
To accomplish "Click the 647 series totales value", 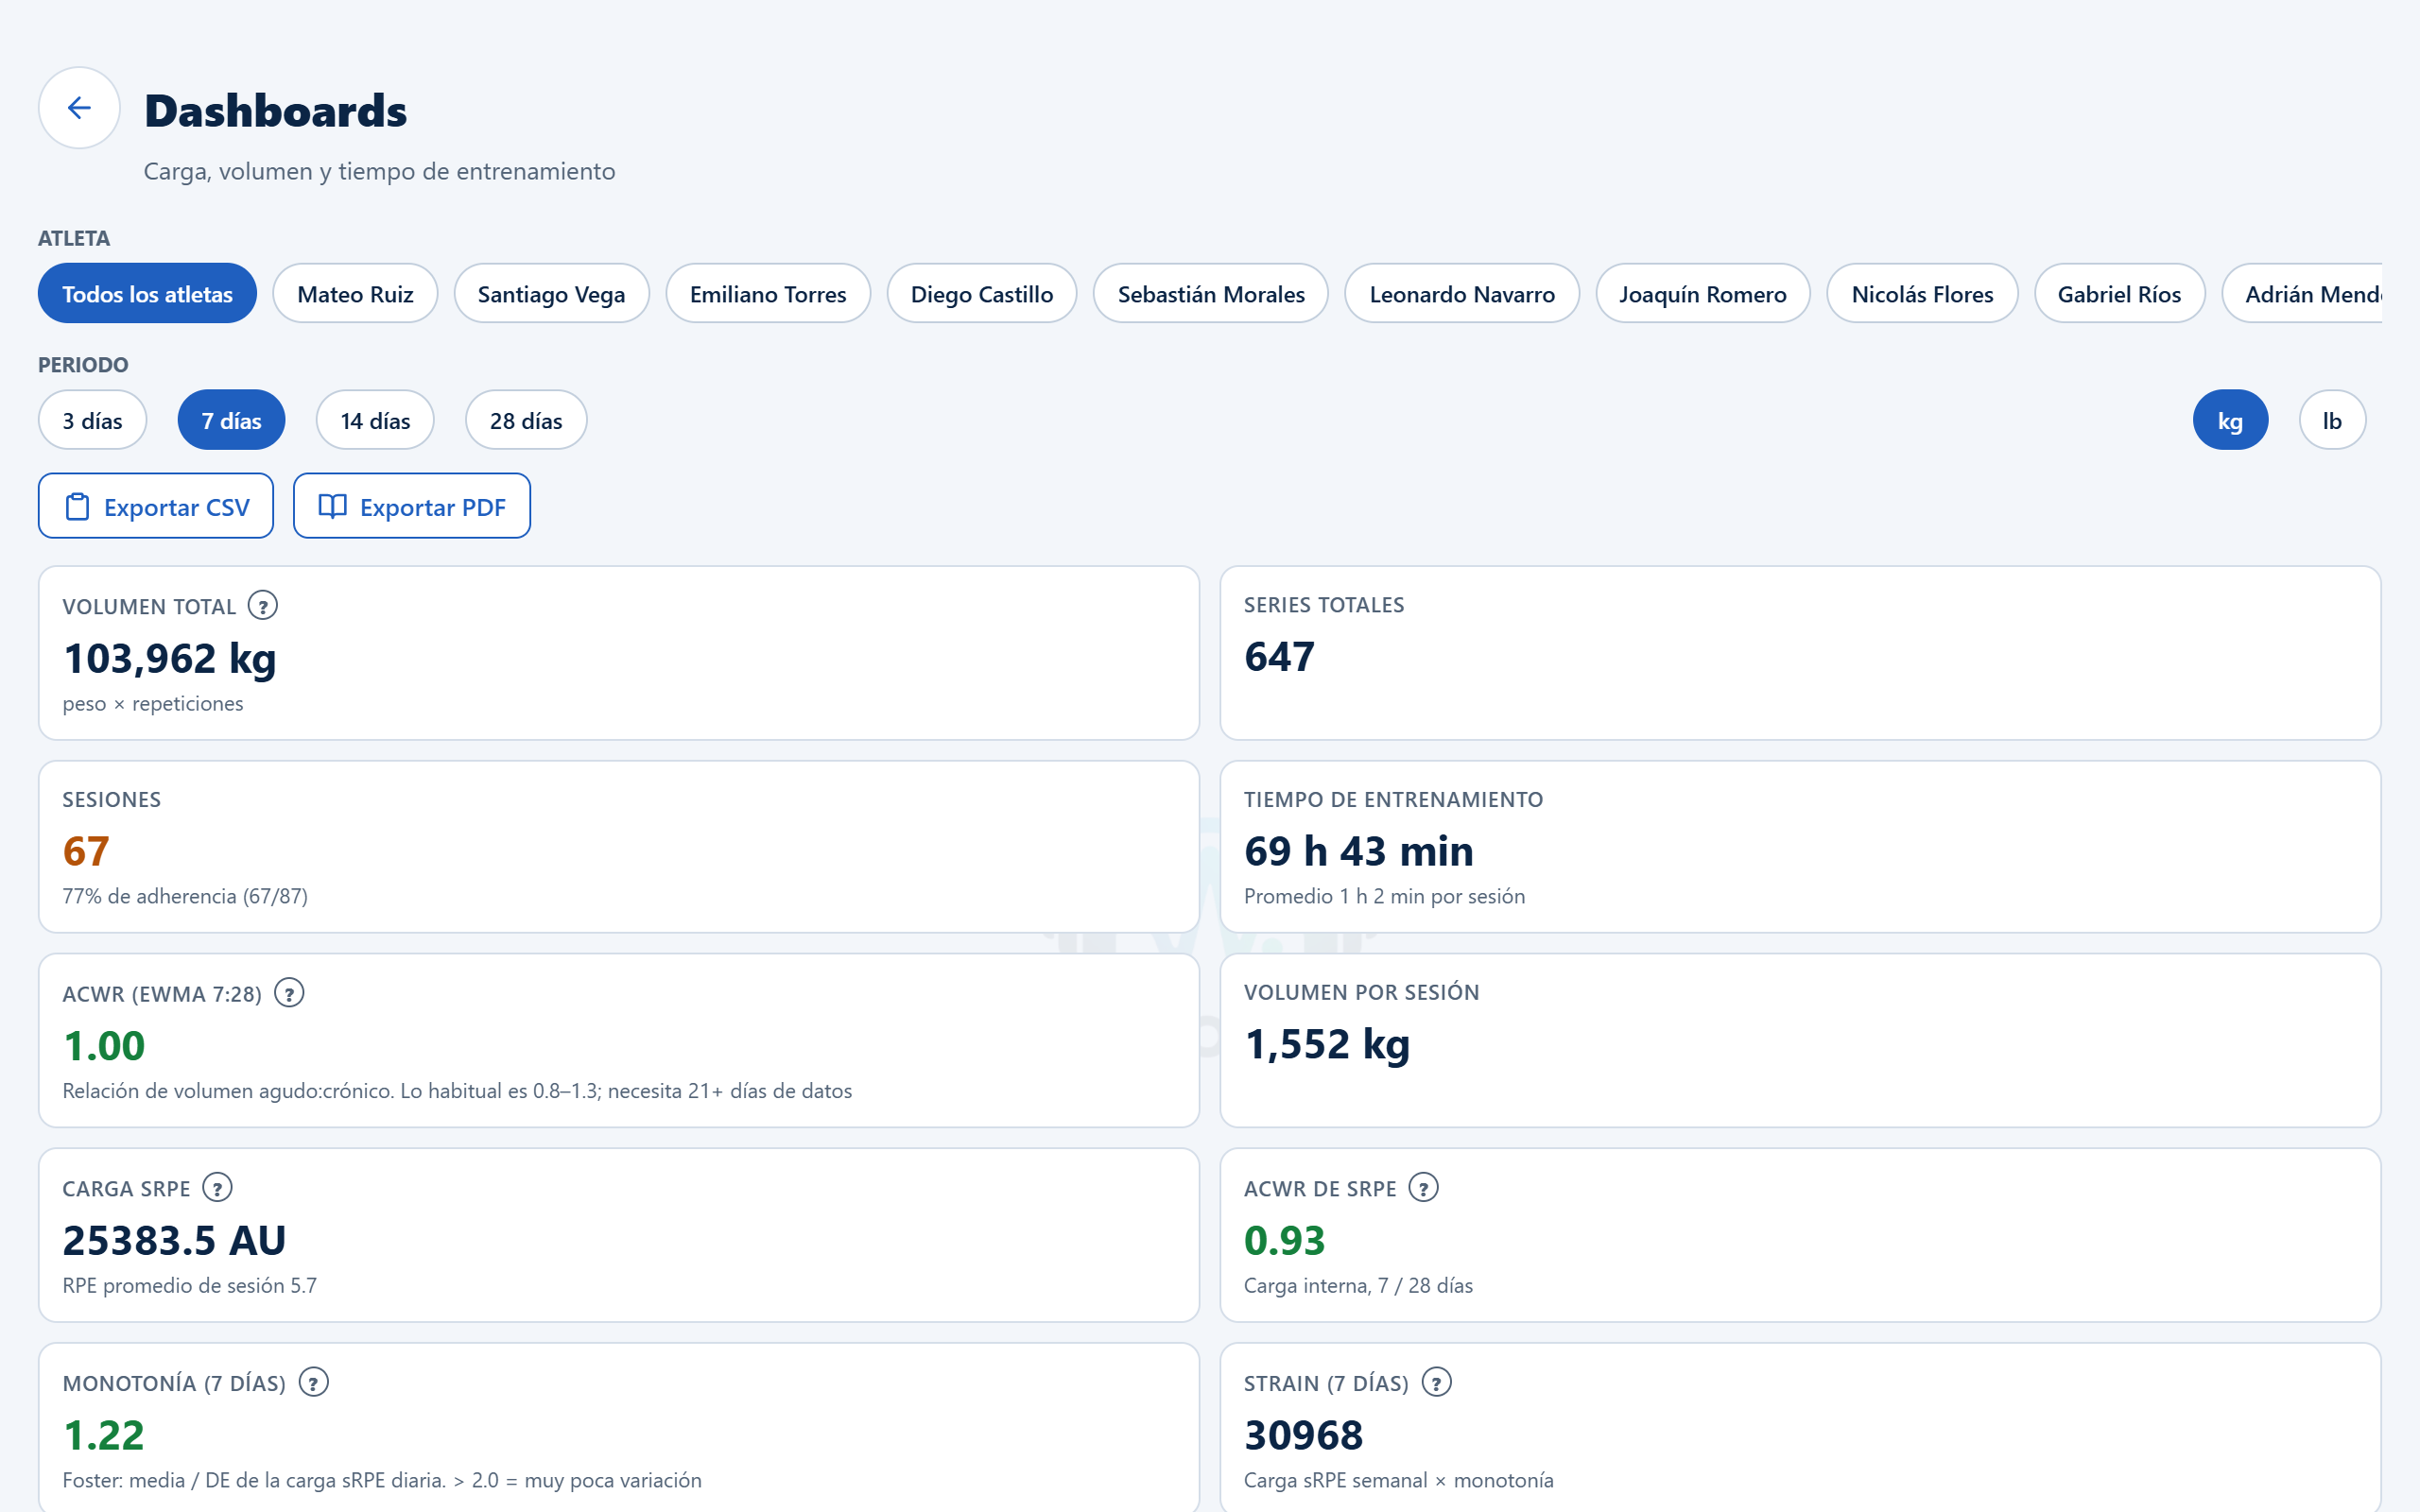I will 1279,657.
